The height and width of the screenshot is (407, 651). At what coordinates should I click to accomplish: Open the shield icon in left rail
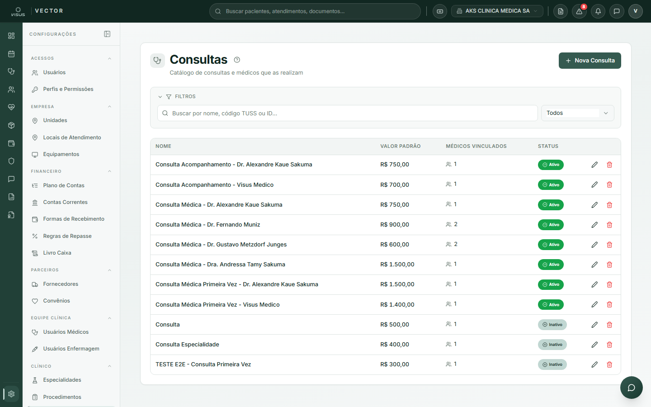click(x=11, y=161)
